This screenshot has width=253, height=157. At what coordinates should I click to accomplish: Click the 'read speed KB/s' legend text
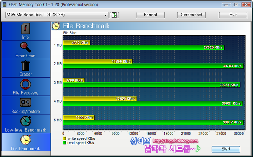click(x=81, y=143)
